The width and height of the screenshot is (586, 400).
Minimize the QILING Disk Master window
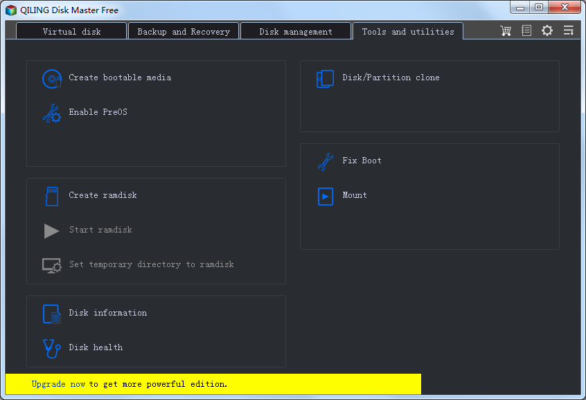click(x=520, y=8)
